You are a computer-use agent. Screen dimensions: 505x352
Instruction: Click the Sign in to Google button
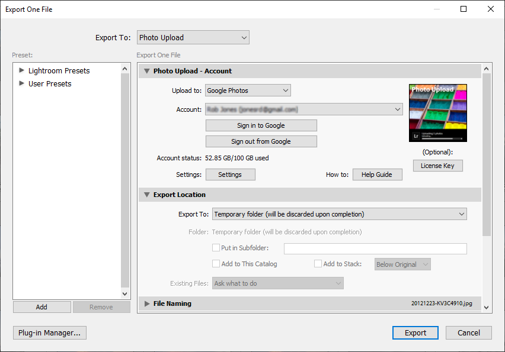pyautogui.click(x=261, y=125)
